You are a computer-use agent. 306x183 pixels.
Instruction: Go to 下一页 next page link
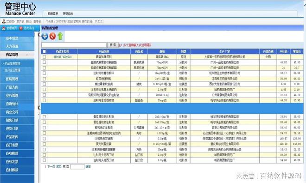click(x=51, y=166)
